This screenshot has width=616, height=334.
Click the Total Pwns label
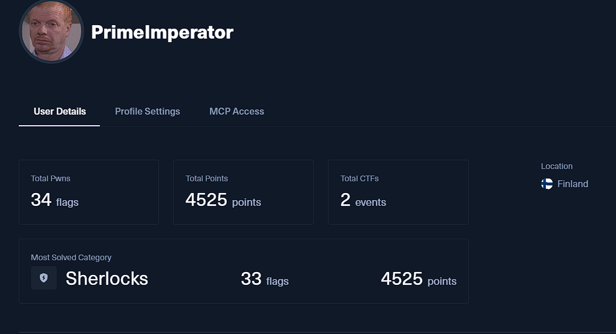[51, 178]
